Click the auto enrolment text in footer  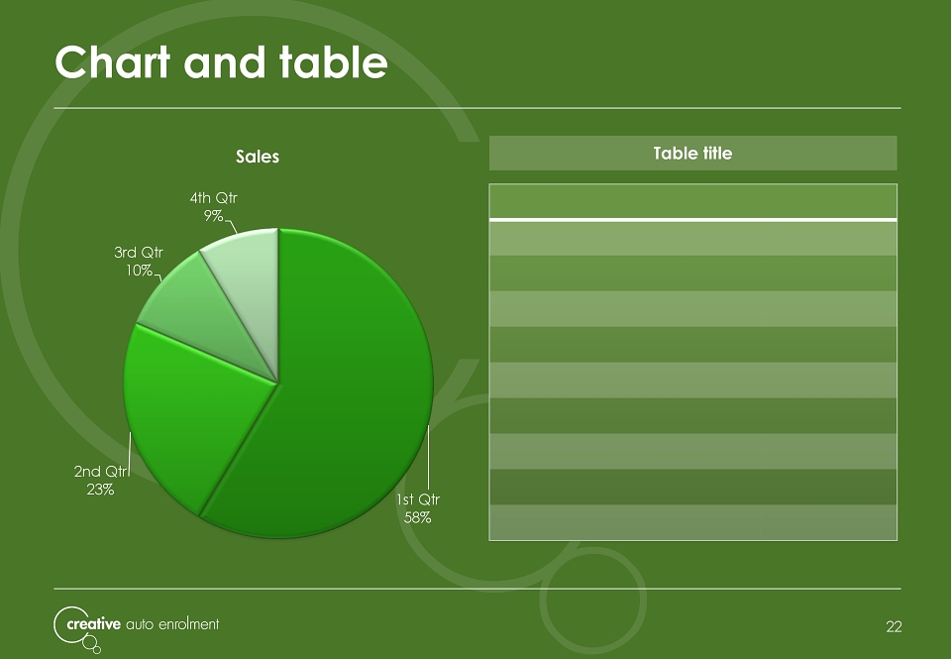(172, 624)
